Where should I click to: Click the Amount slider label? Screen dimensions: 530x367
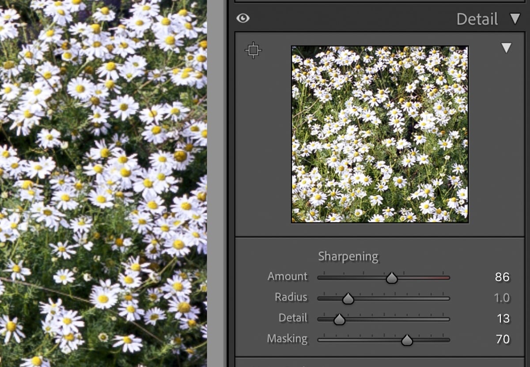click(x=288, y=276)
